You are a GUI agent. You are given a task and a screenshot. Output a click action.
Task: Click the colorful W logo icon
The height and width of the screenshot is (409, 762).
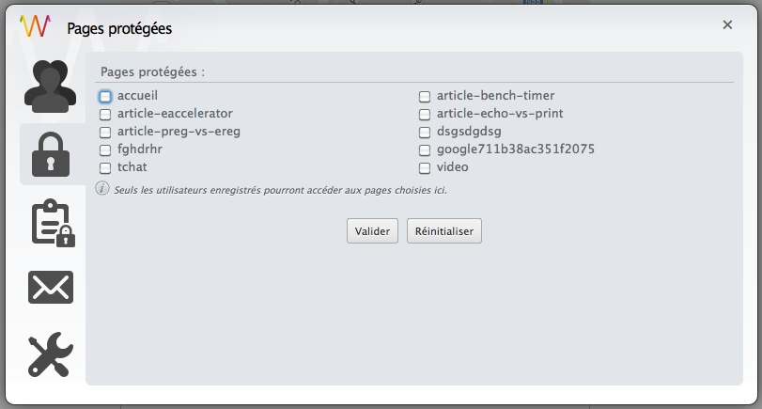(x=36, y=26)
